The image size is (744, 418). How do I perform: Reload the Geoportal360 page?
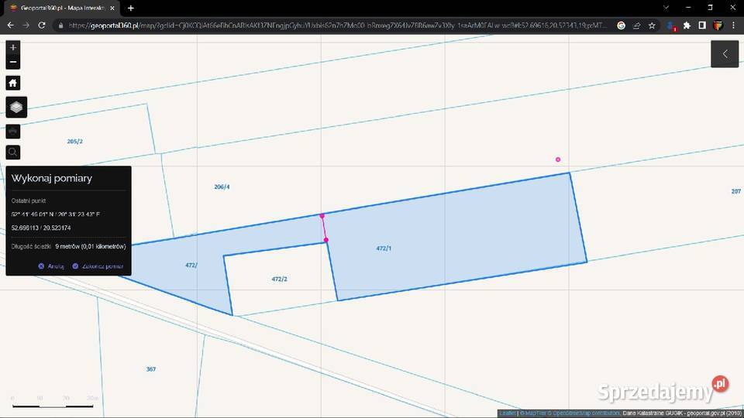43,25
